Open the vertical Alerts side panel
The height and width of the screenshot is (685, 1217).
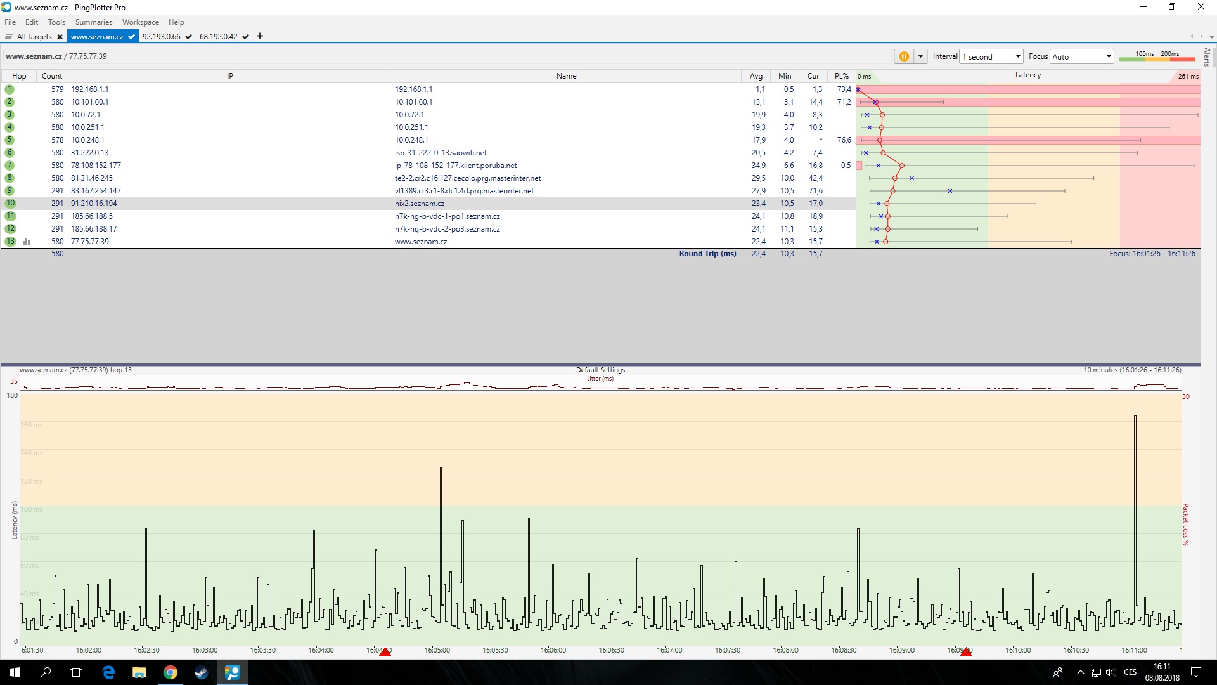[1207, 57]
